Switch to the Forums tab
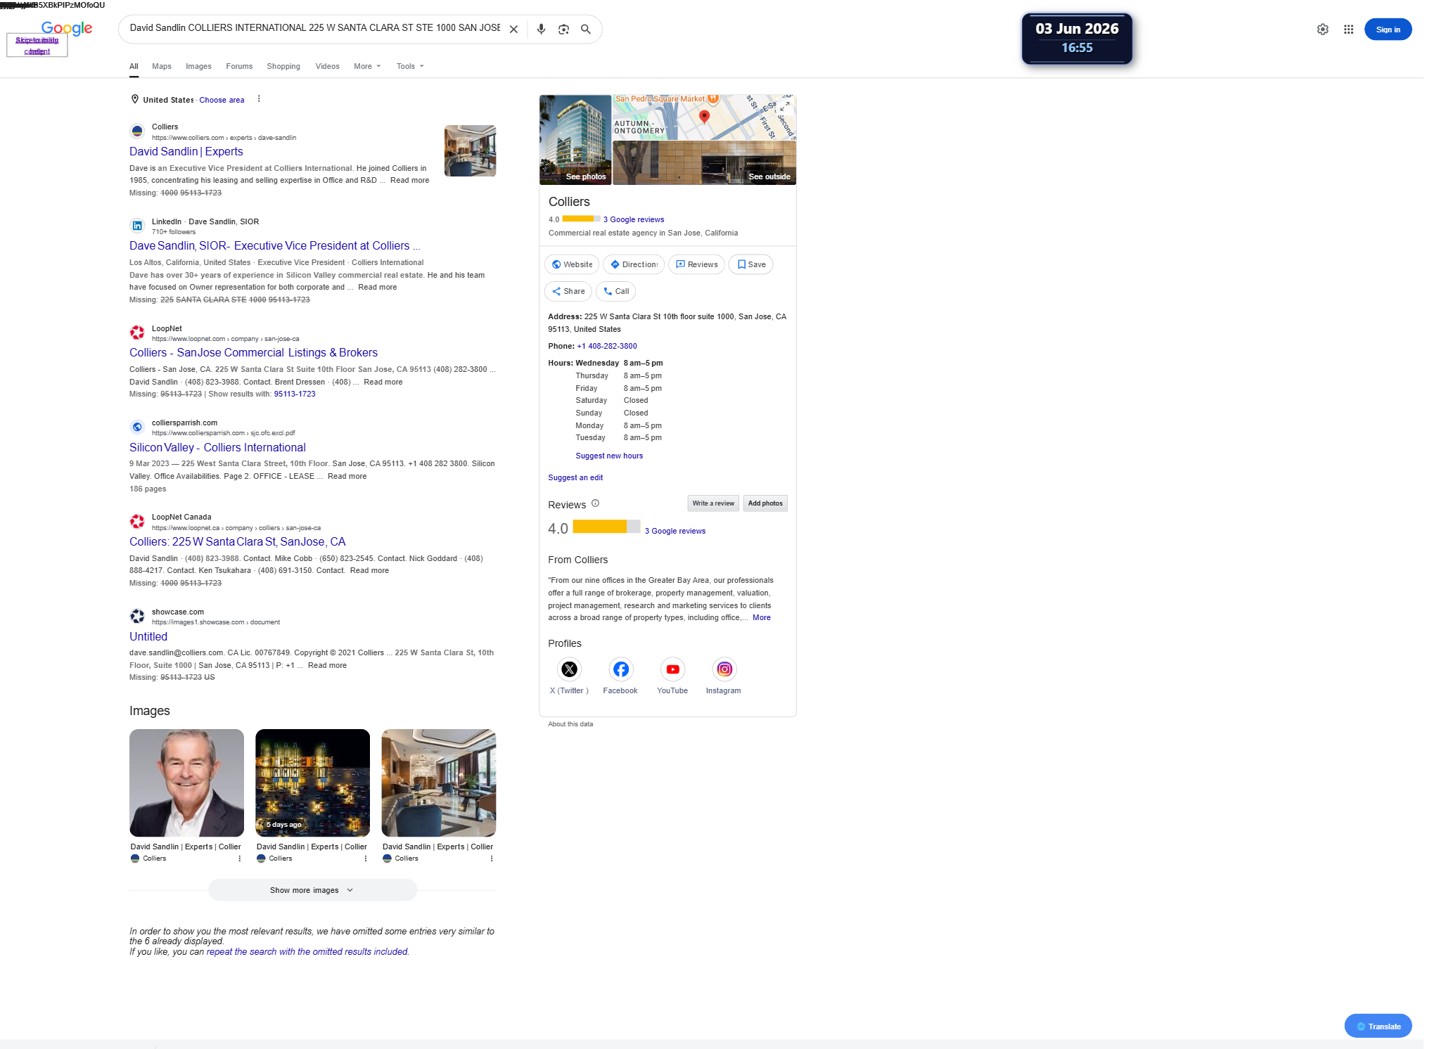Screen dimensions: 1432x1049 [x=239, y=66]
